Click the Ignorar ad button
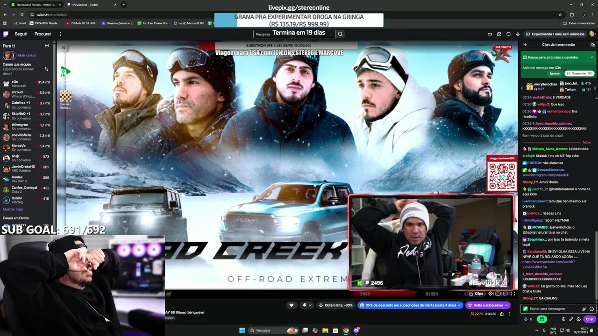Viewport: 598px width, 336px height. (555, 74)
